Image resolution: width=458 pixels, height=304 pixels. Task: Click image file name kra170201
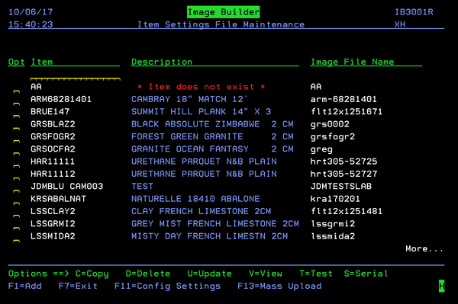(335, 199)
